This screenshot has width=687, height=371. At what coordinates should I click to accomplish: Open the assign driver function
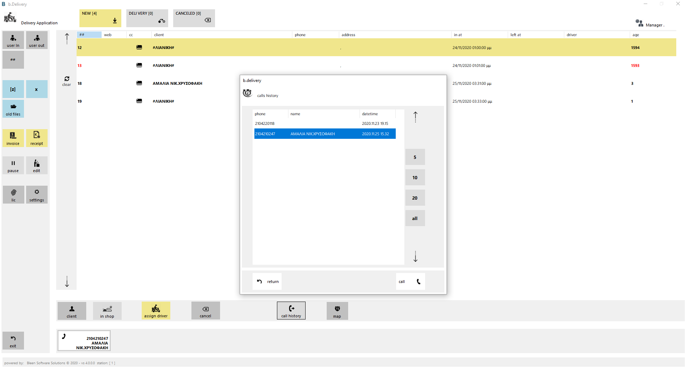[x=156, y=311]
